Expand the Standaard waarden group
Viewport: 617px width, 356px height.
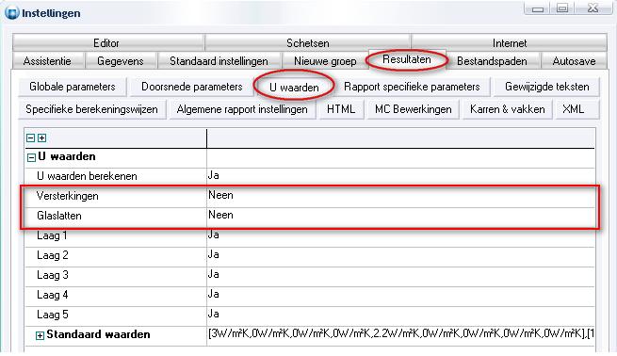point(40,335)
